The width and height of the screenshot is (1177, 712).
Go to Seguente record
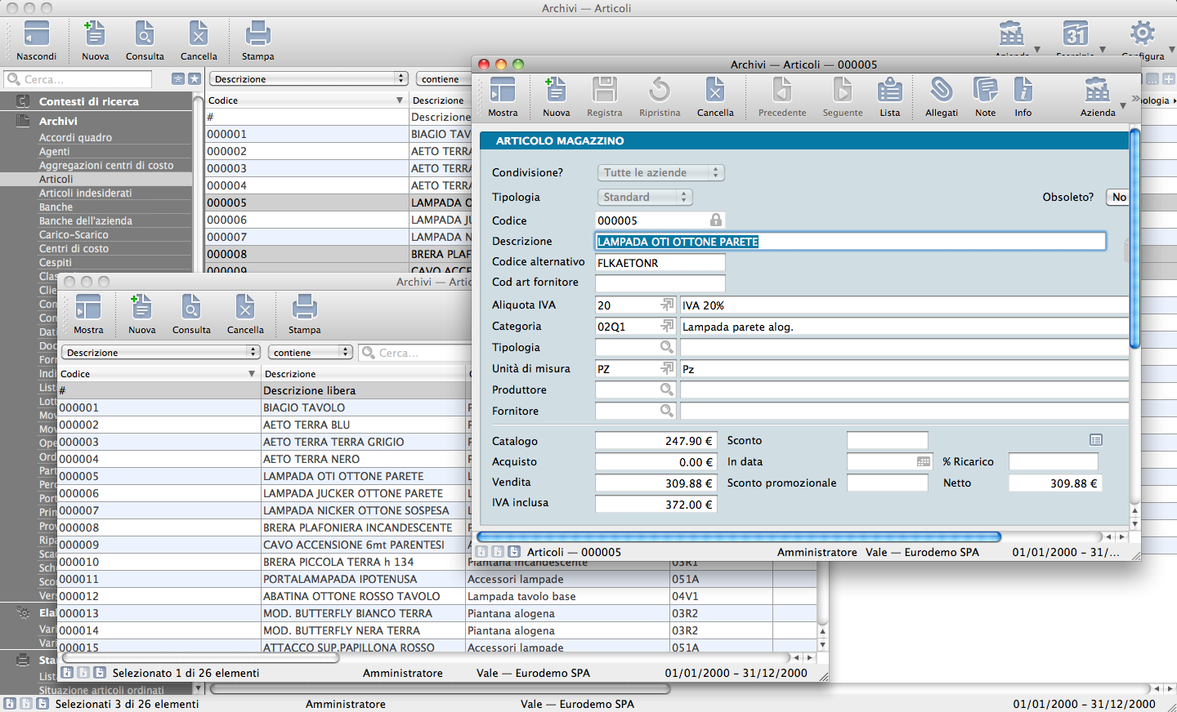point(842,91)
